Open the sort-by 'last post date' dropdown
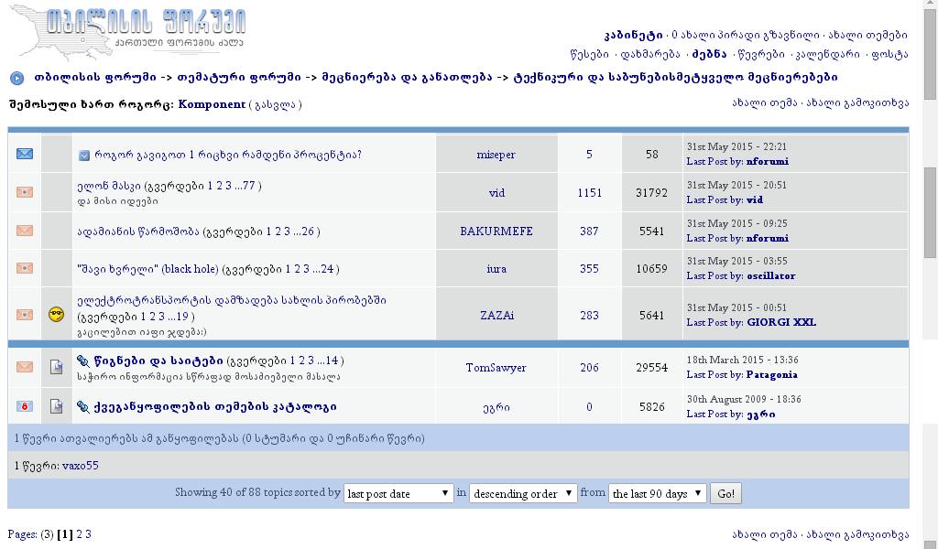 (398, 493)
